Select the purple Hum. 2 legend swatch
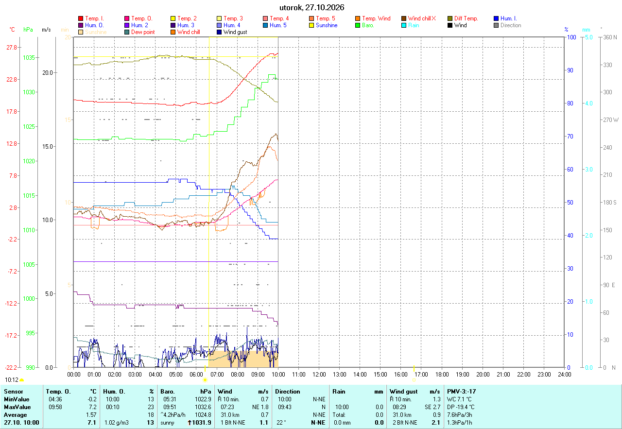Screen dimensions: 622x429 pos(127,25)
